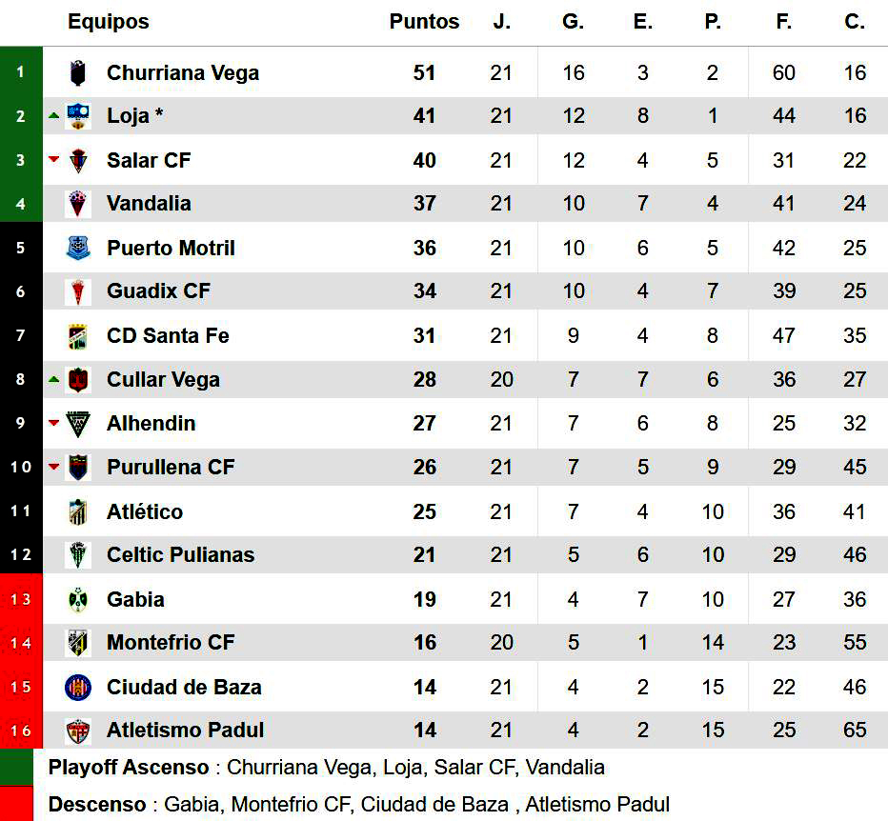Click the Ciudad de Baza round badge
The image size is (888, 821).
pos(78,687)
